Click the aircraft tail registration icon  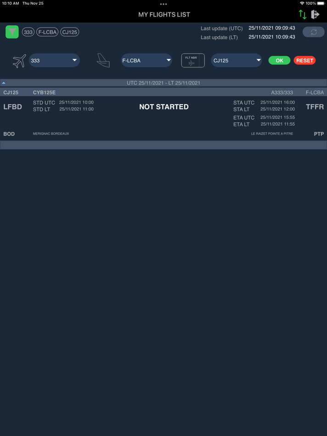click(103, 60)
